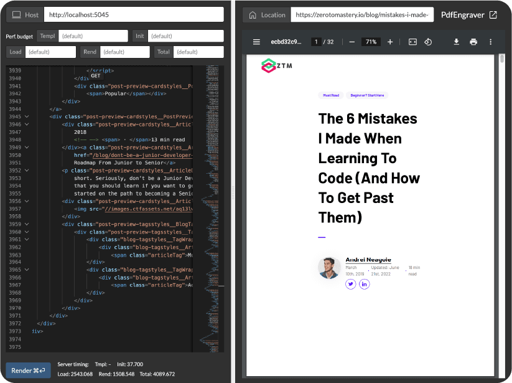
Task: Click the LinkedIn icon under the author
Action: 365,285
